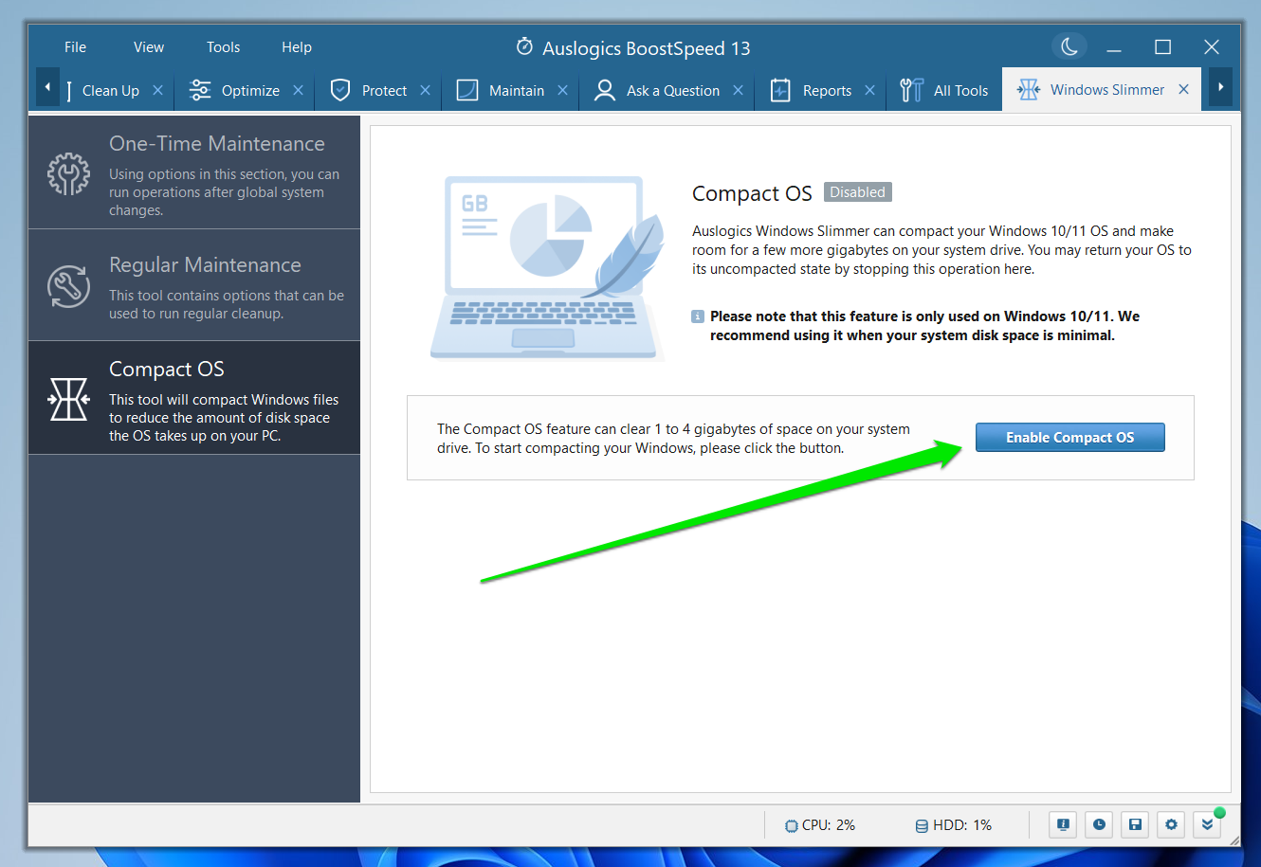Click CPU usage indicator

(x=820, y=825)
